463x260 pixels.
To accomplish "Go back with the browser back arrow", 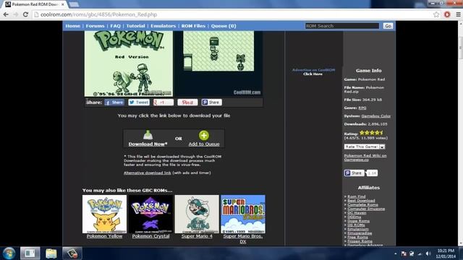I will click(x=6, y=14).
